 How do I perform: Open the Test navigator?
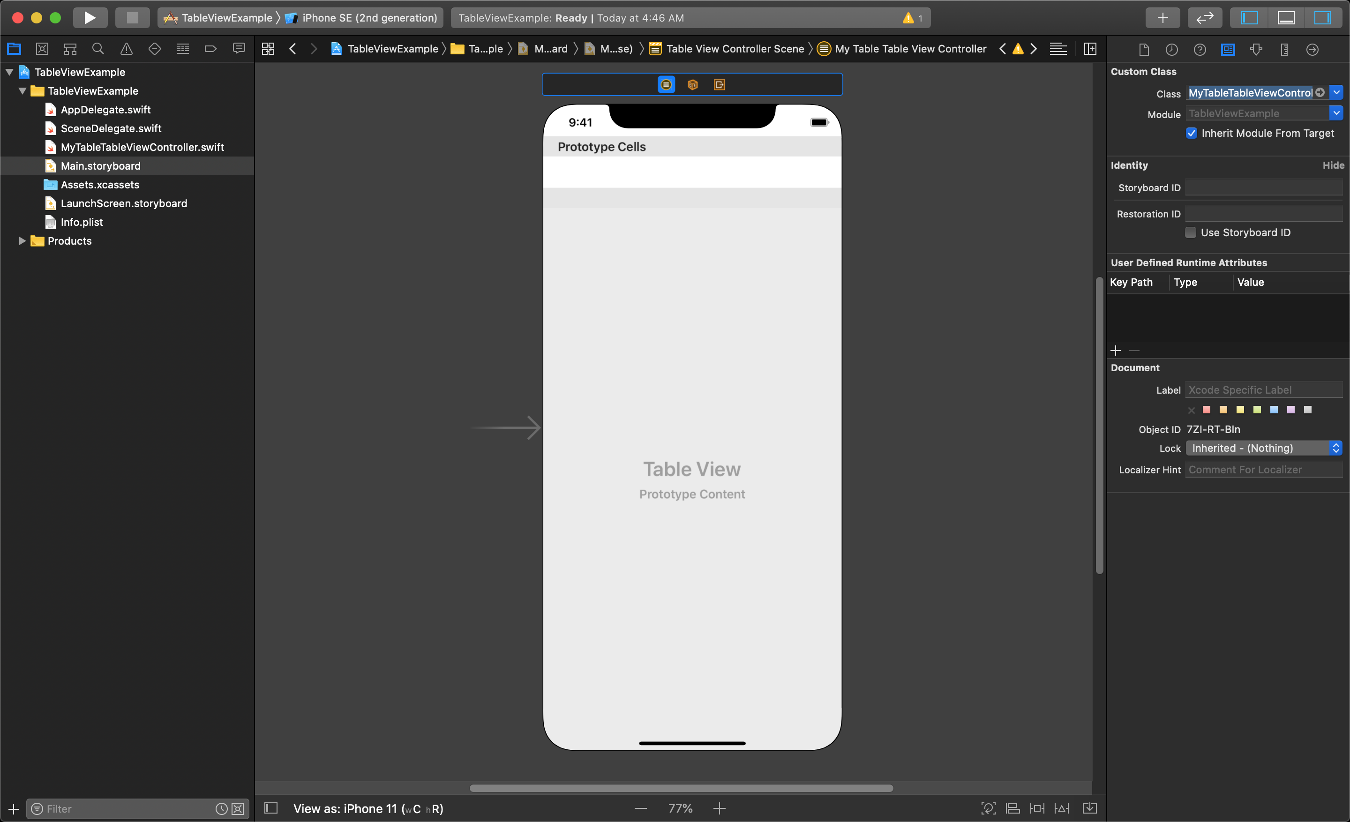tap(155, 49)
